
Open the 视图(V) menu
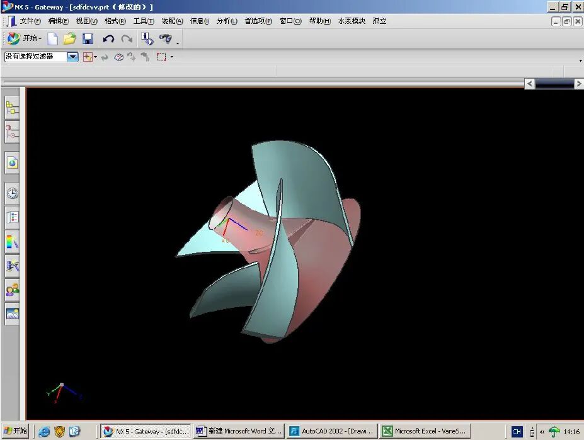(x=86, y=21)
